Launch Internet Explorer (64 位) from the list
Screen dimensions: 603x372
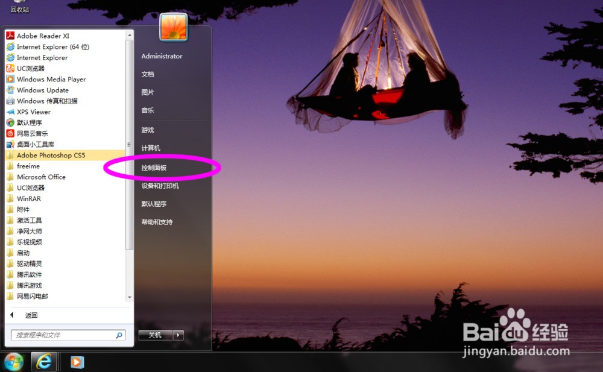(52, 47)
